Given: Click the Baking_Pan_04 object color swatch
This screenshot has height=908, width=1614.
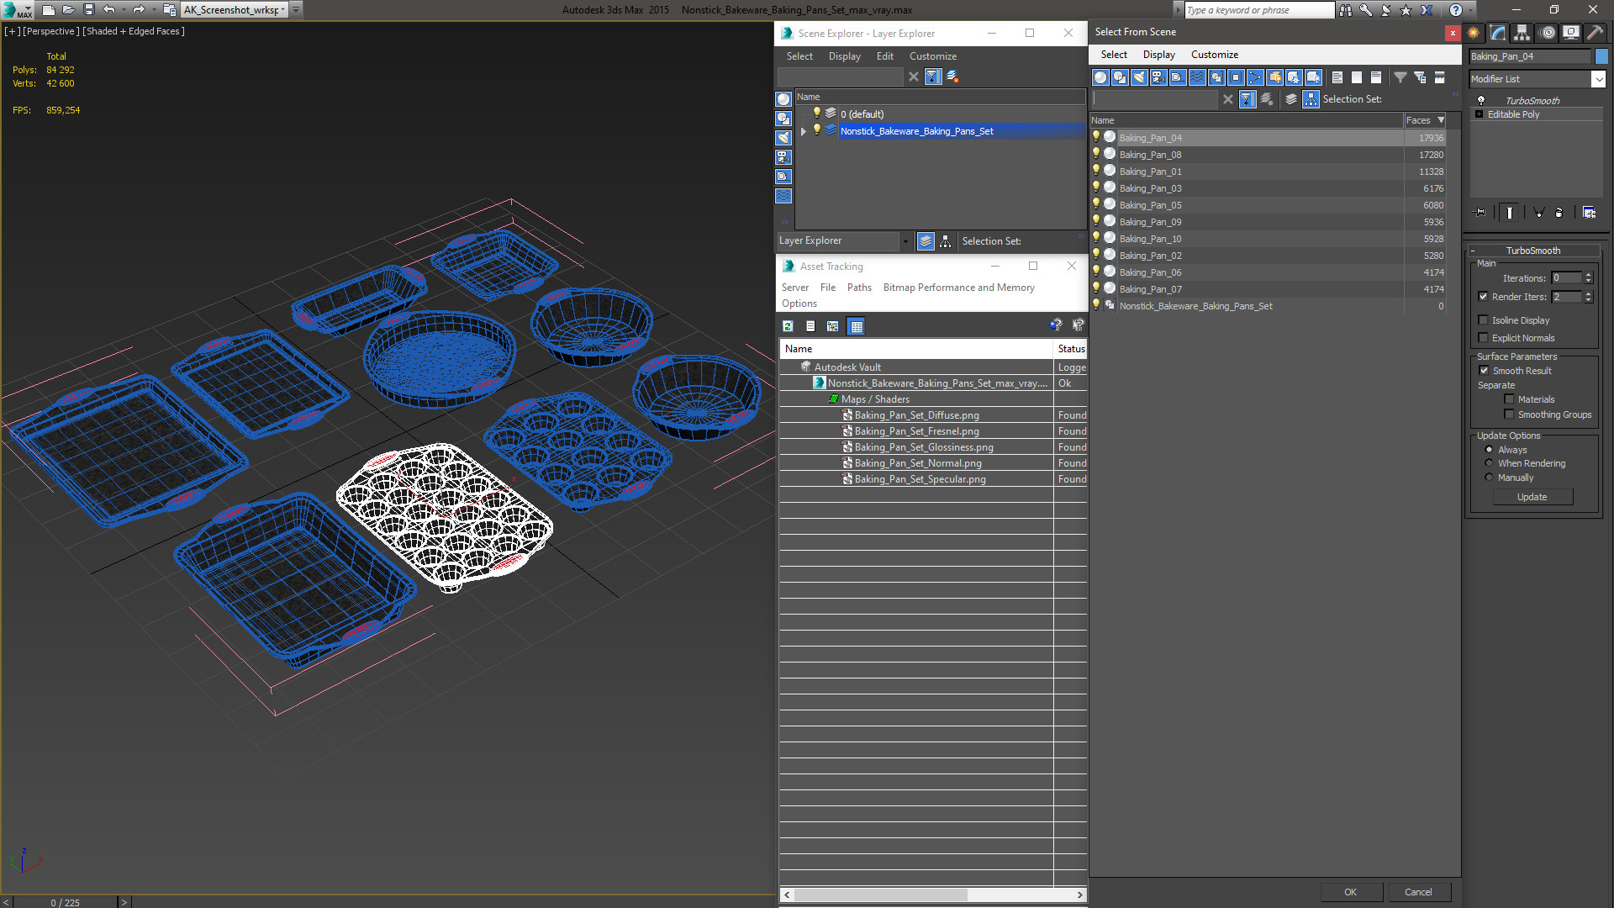Looking at the screenshot, I should tap(1601, 56).
